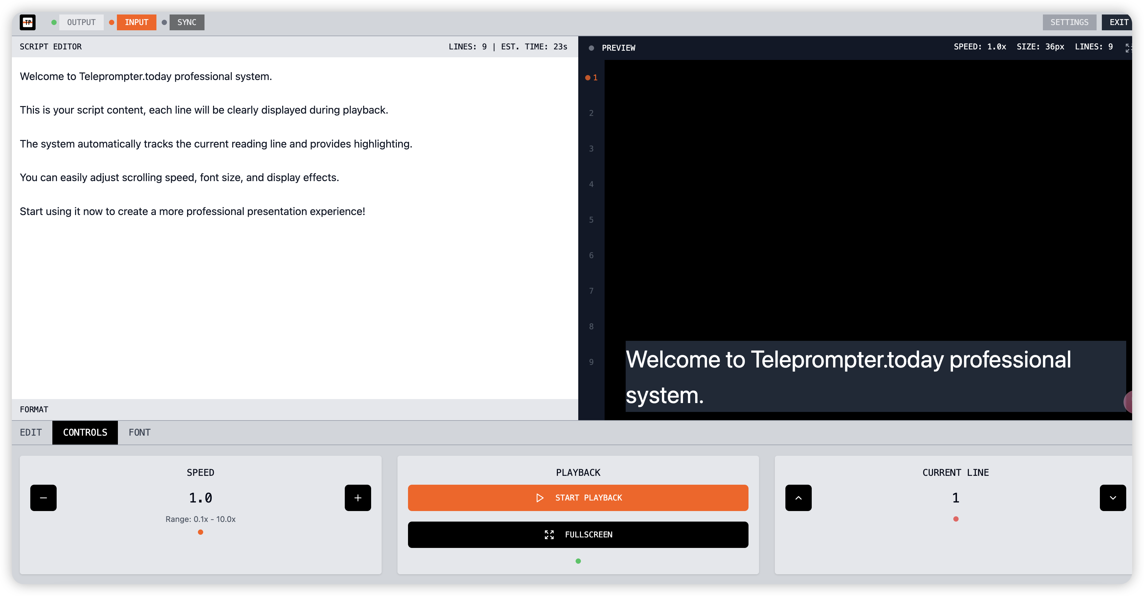Jump to line 3 in preview gutter
Viewport: 1144px width, 596px height.
[x=591, y=148]
